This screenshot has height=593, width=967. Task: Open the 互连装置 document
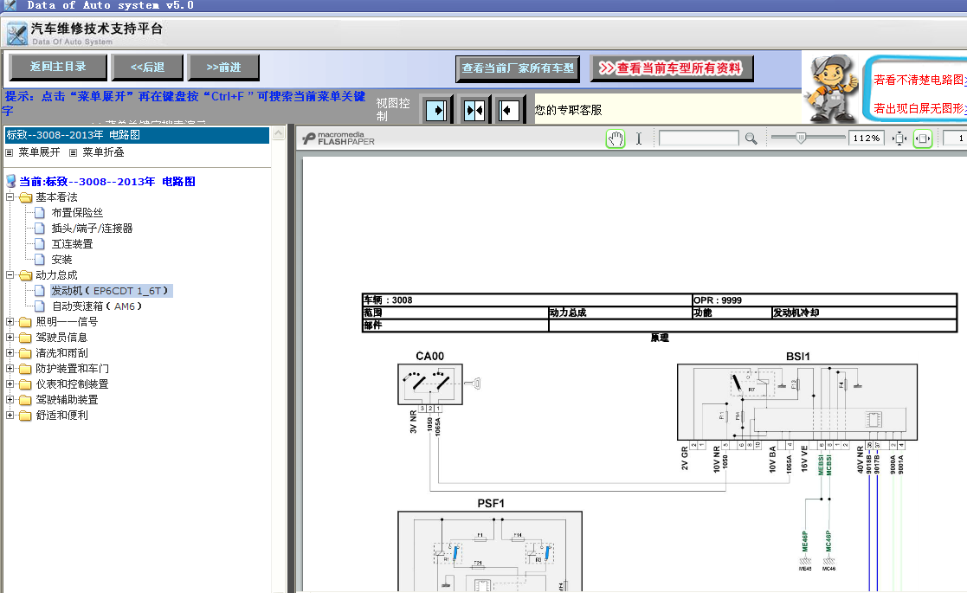pyautogui.click(x=72, y=244)
